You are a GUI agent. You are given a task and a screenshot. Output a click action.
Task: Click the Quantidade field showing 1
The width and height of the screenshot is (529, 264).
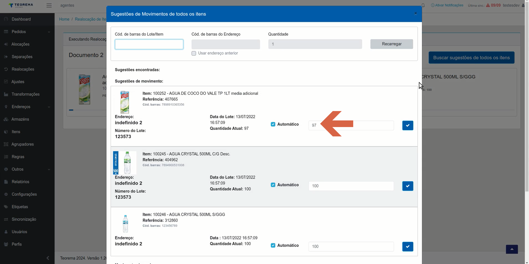[x=315, y=44]
